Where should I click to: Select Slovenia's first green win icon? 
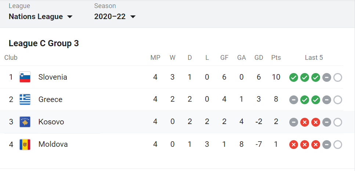click(x=294, y=77)
